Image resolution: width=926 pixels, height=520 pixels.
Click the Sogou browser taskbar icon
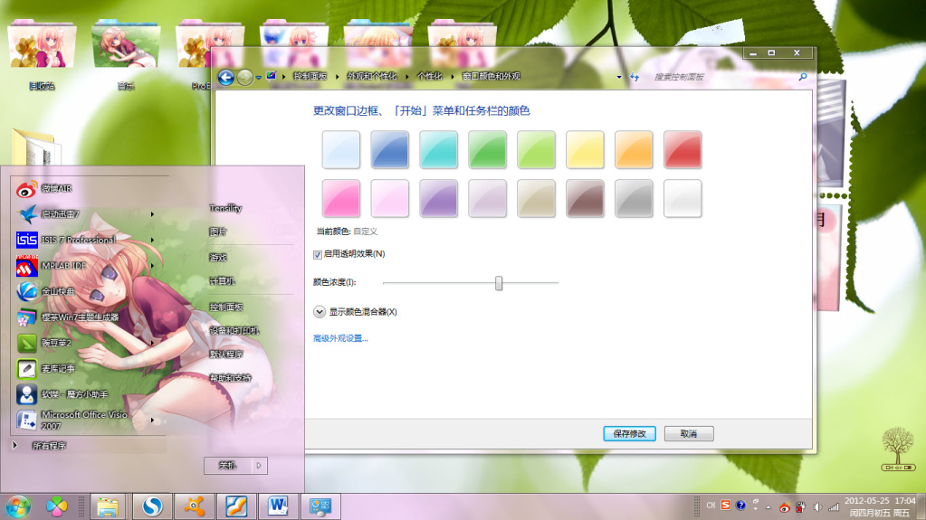coord(148,506)
